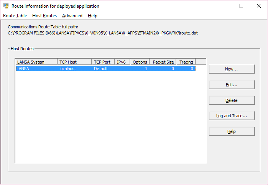Click the Options column header
The height and width of the screenshot is (185, 268).
point(140,62)
